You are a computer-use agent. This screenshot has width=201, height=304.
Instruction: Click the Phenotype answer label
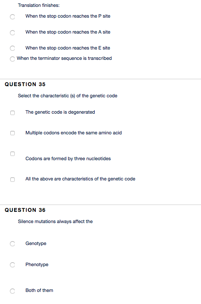point(37,265)
